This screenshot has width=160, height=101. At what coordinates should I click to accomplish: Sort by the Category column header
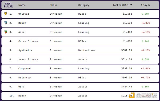(84, 5)
